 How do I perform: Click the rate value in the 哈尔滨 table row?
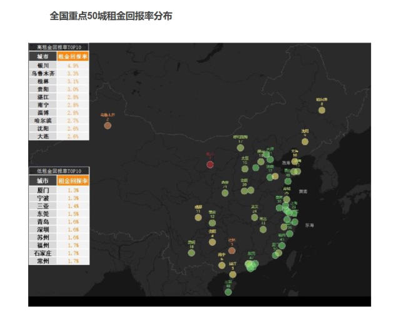(x=73, y=121)
